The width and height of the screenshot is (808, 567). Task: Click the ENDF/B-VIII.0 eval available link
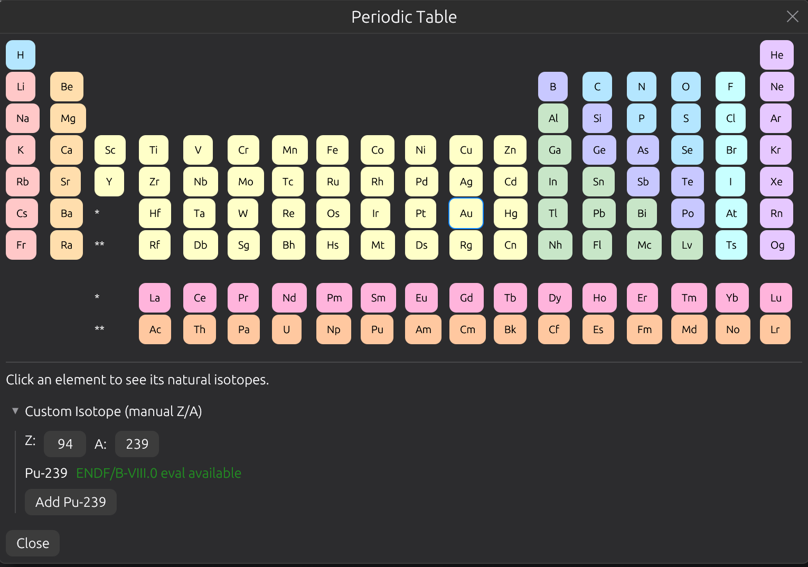[158, 473]
